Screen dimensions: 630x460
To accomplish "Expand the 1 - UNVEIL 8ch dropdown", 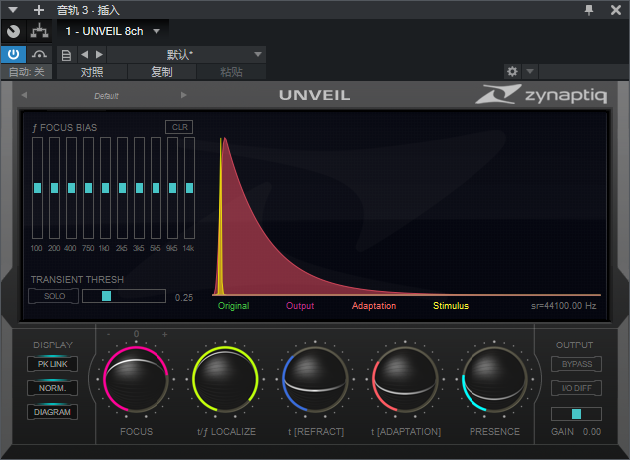I will [157, 31].
